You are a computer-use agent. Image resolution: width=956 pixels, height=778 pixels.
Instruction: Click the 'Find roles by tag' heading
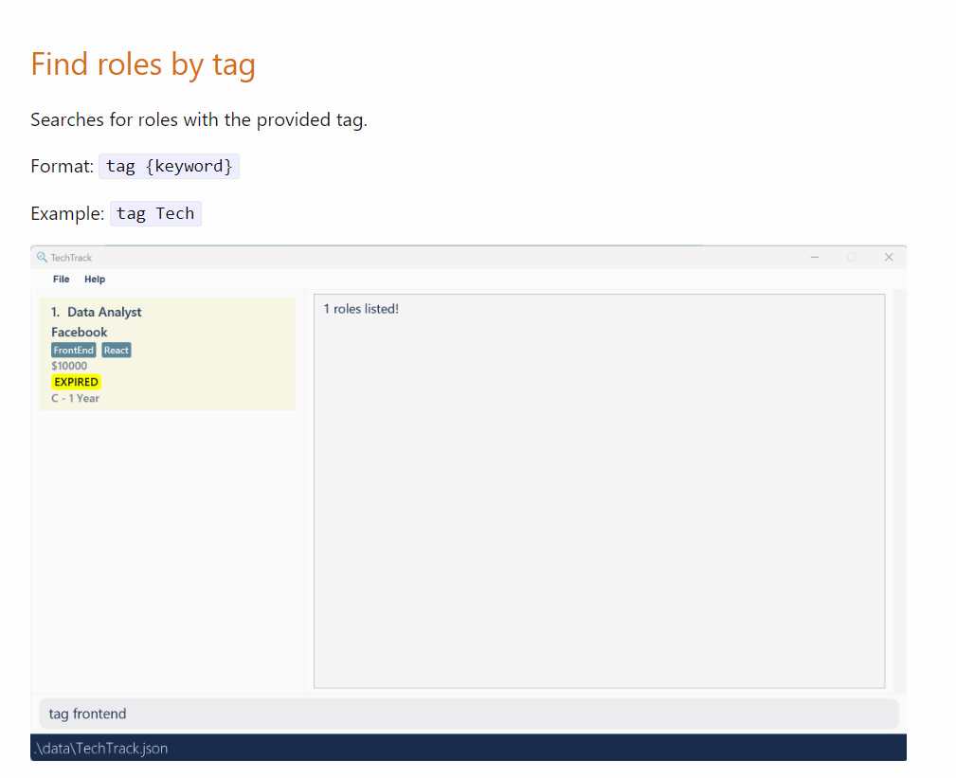(143, 64)
